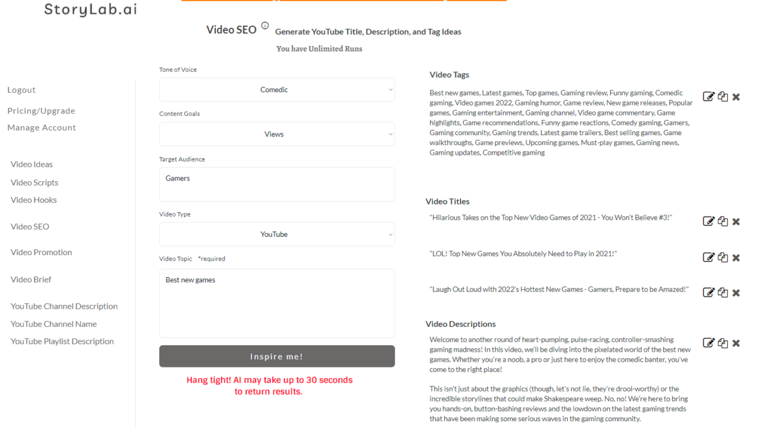
Task: Navigate to Video Ideas in sidebar
Action: pos(32,164)
